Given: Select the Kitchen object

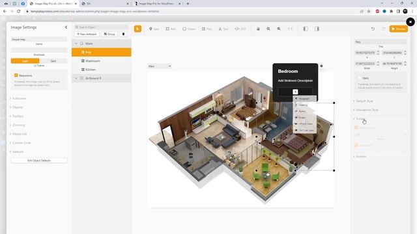Looking at the screenshot, I should click(x=102, y=70).
